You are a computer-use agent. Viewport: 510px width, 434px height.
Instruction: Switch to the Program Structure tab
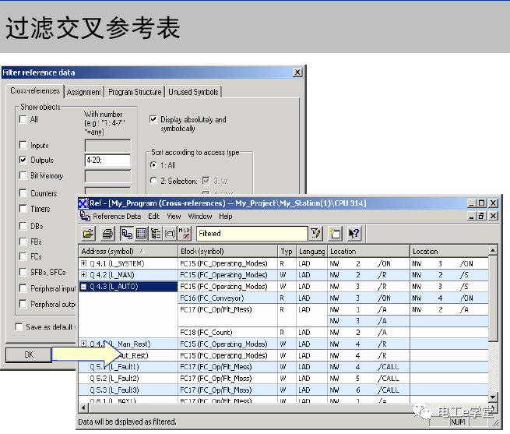click(135, 92)
